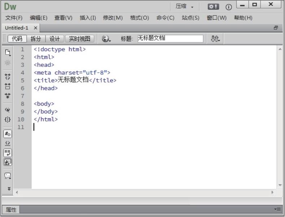Open the 文件(F) menu
Image resolution: width=285 pixels, height=217 pixels.
click(x=14, y=18)
